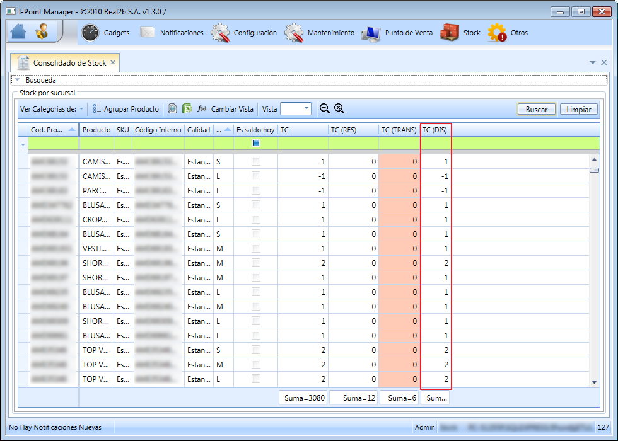This screenshot has height=441, width=618.
Task: Expand Ver Categorías de dropdown
Action: (x=52, y=109)
